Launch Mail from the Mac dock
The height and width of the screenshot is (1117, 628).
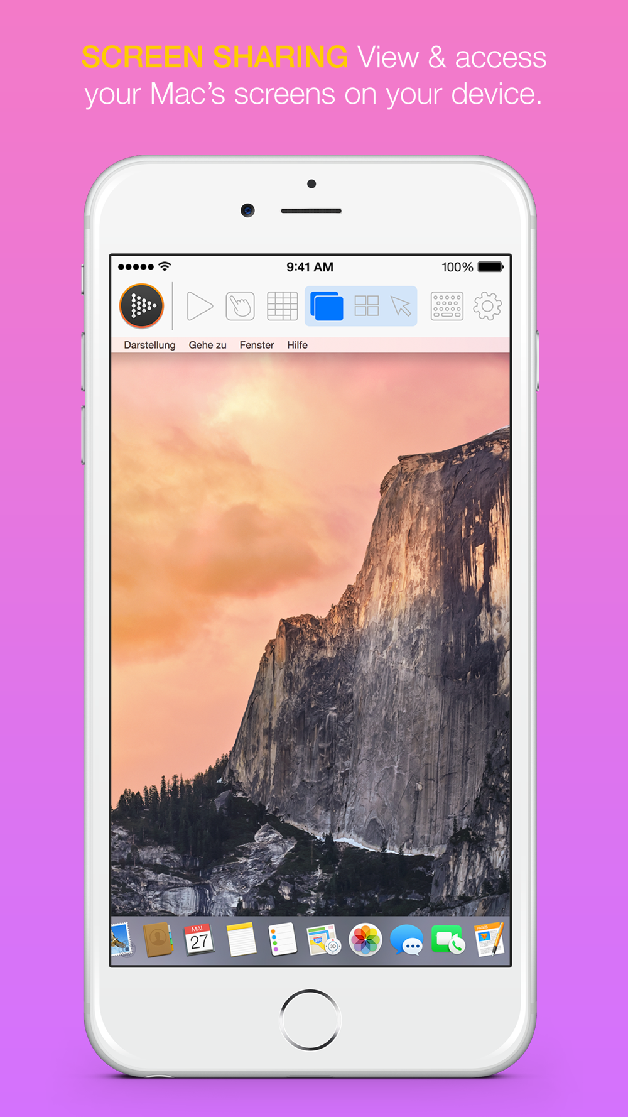pyautogui.click(x=122, y=940)
